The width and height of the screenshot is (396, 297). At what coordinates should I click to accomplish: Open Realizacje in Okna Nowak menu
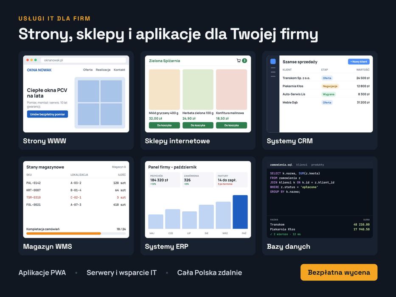(x=103, y=70)
